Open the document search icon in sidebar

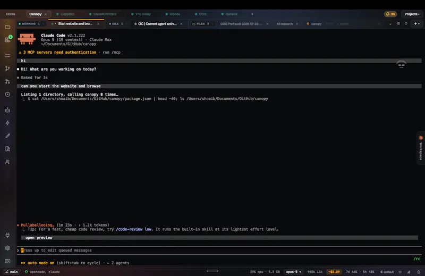pos(7,149)
